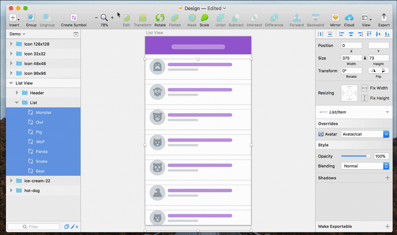Viewport: 397px width, 235px height.
Task: Toggle Fix Width resizing
Action: (x=364, y=88)
